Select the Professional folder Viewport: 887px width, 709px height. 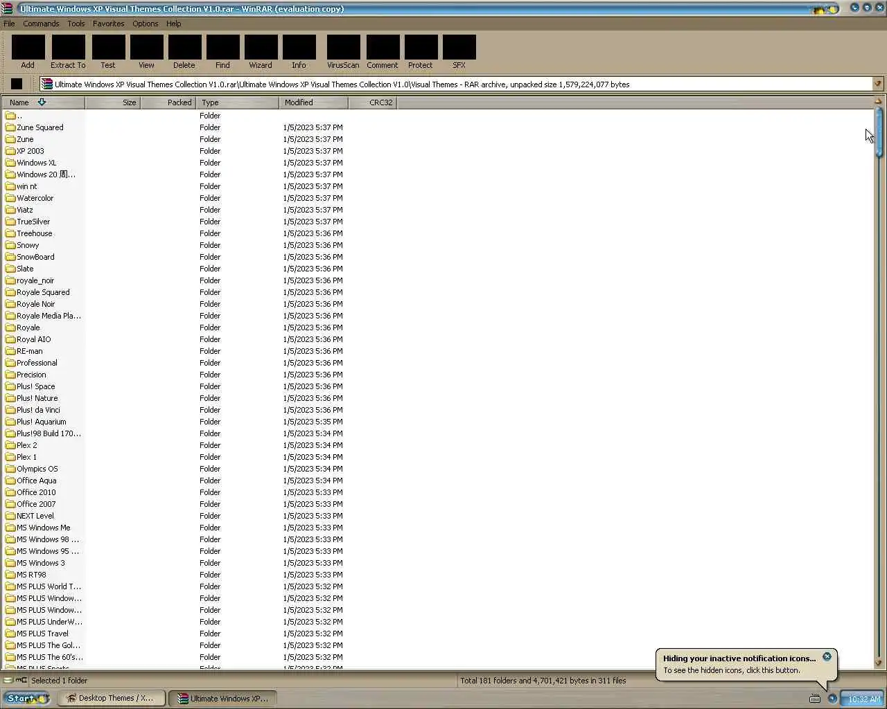31,363
